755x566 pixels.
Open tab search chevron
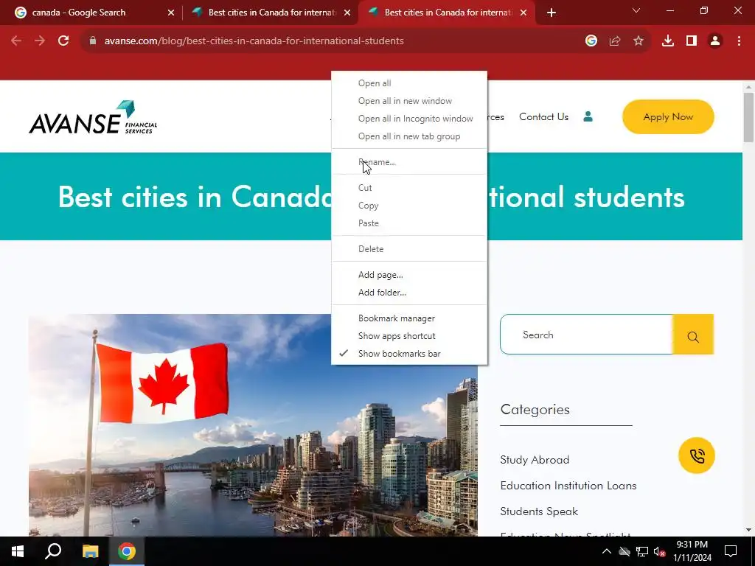(x=636, y=10)
